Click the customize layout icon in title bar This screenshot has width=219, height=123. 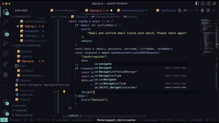tap(214, 3)
